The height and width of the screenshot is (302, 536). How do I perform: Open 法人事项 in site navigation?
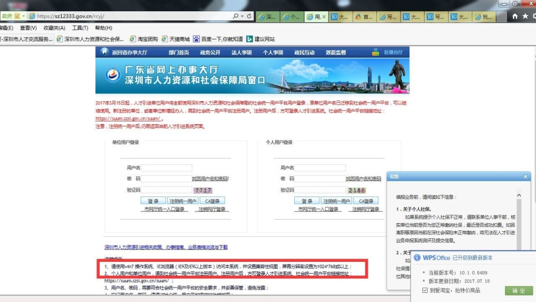pyautogui.click(x=242, y=52)
